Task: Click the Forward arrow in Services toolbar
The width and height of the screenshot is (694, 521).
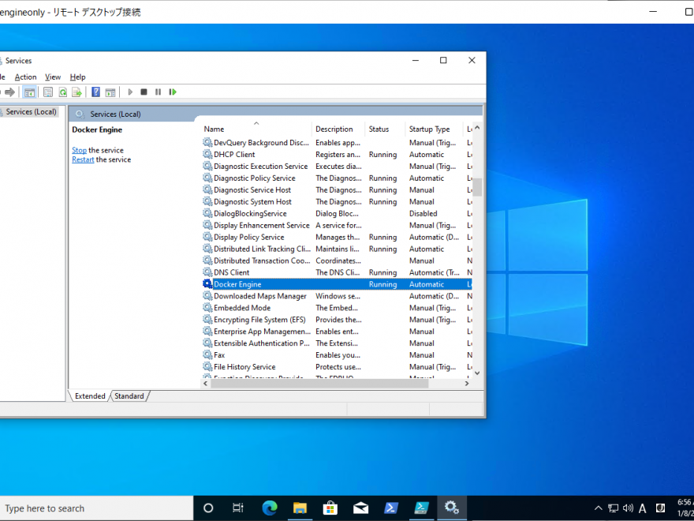Action: point(9,92)
